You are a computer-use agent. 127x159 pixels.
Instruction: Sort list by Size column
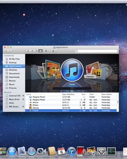point(83,94)
